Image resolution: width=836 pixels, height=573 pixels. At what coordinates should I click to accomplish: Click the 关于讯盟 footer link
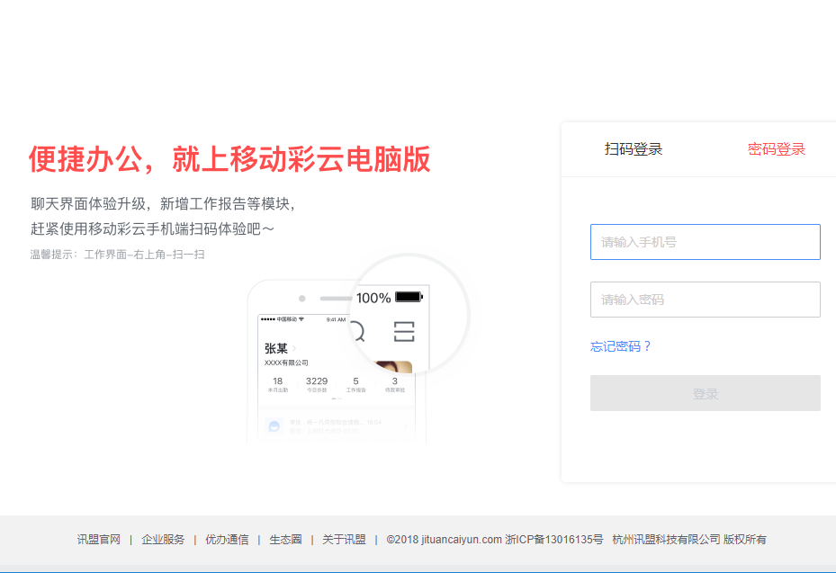[x=344, y=540]
